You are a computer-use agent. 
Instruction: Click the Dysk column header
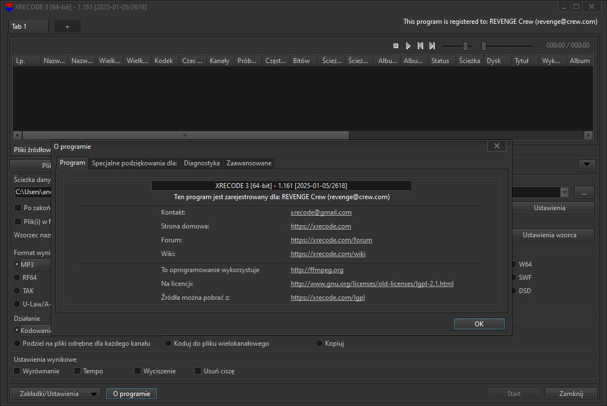[x=497, y=61]
